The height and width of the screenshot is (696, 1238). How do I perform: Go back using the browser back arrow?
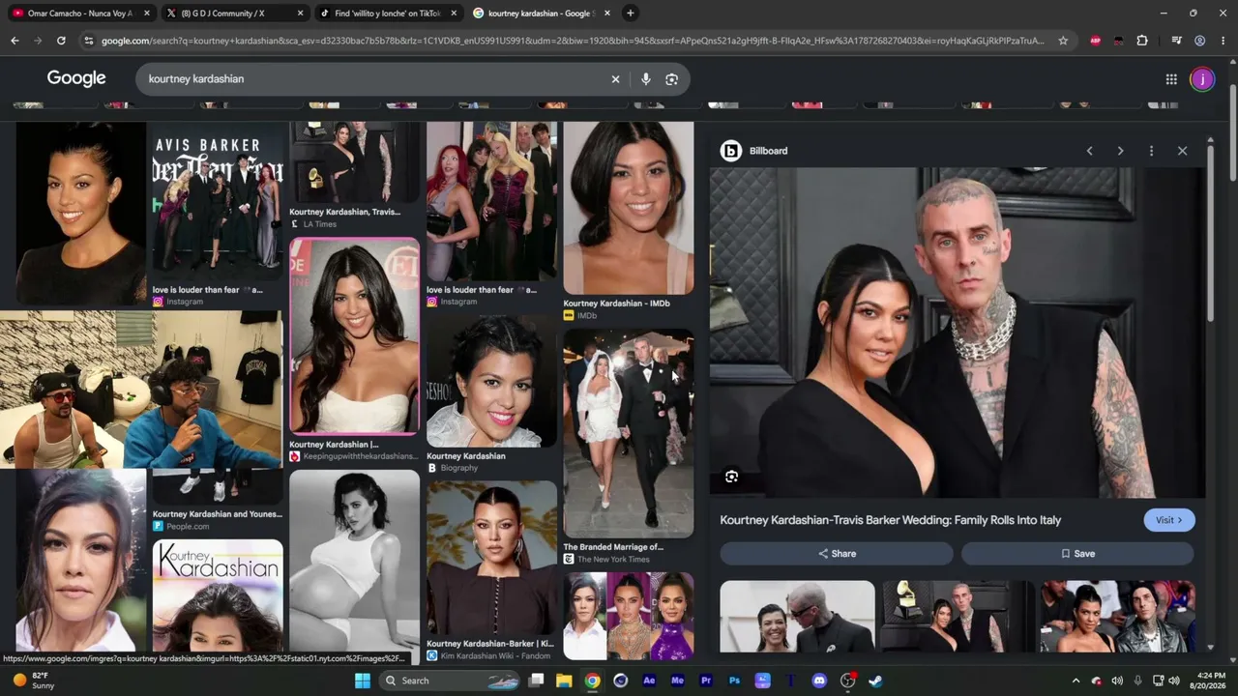(15, 41)
